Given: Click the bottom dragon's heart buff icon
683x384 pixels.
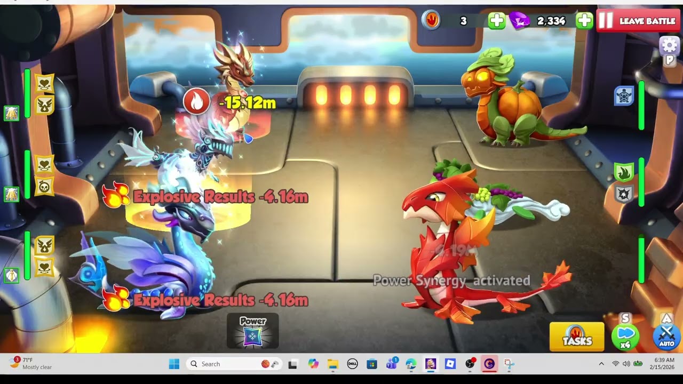Looking at the screenshot, I should click(x=44, y=267).
